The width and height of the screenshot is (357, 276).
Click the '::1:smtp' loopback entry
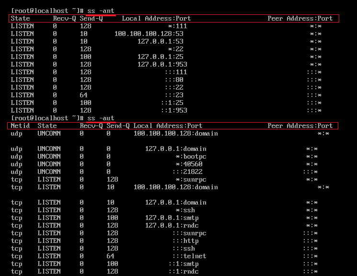pos(183,264)
